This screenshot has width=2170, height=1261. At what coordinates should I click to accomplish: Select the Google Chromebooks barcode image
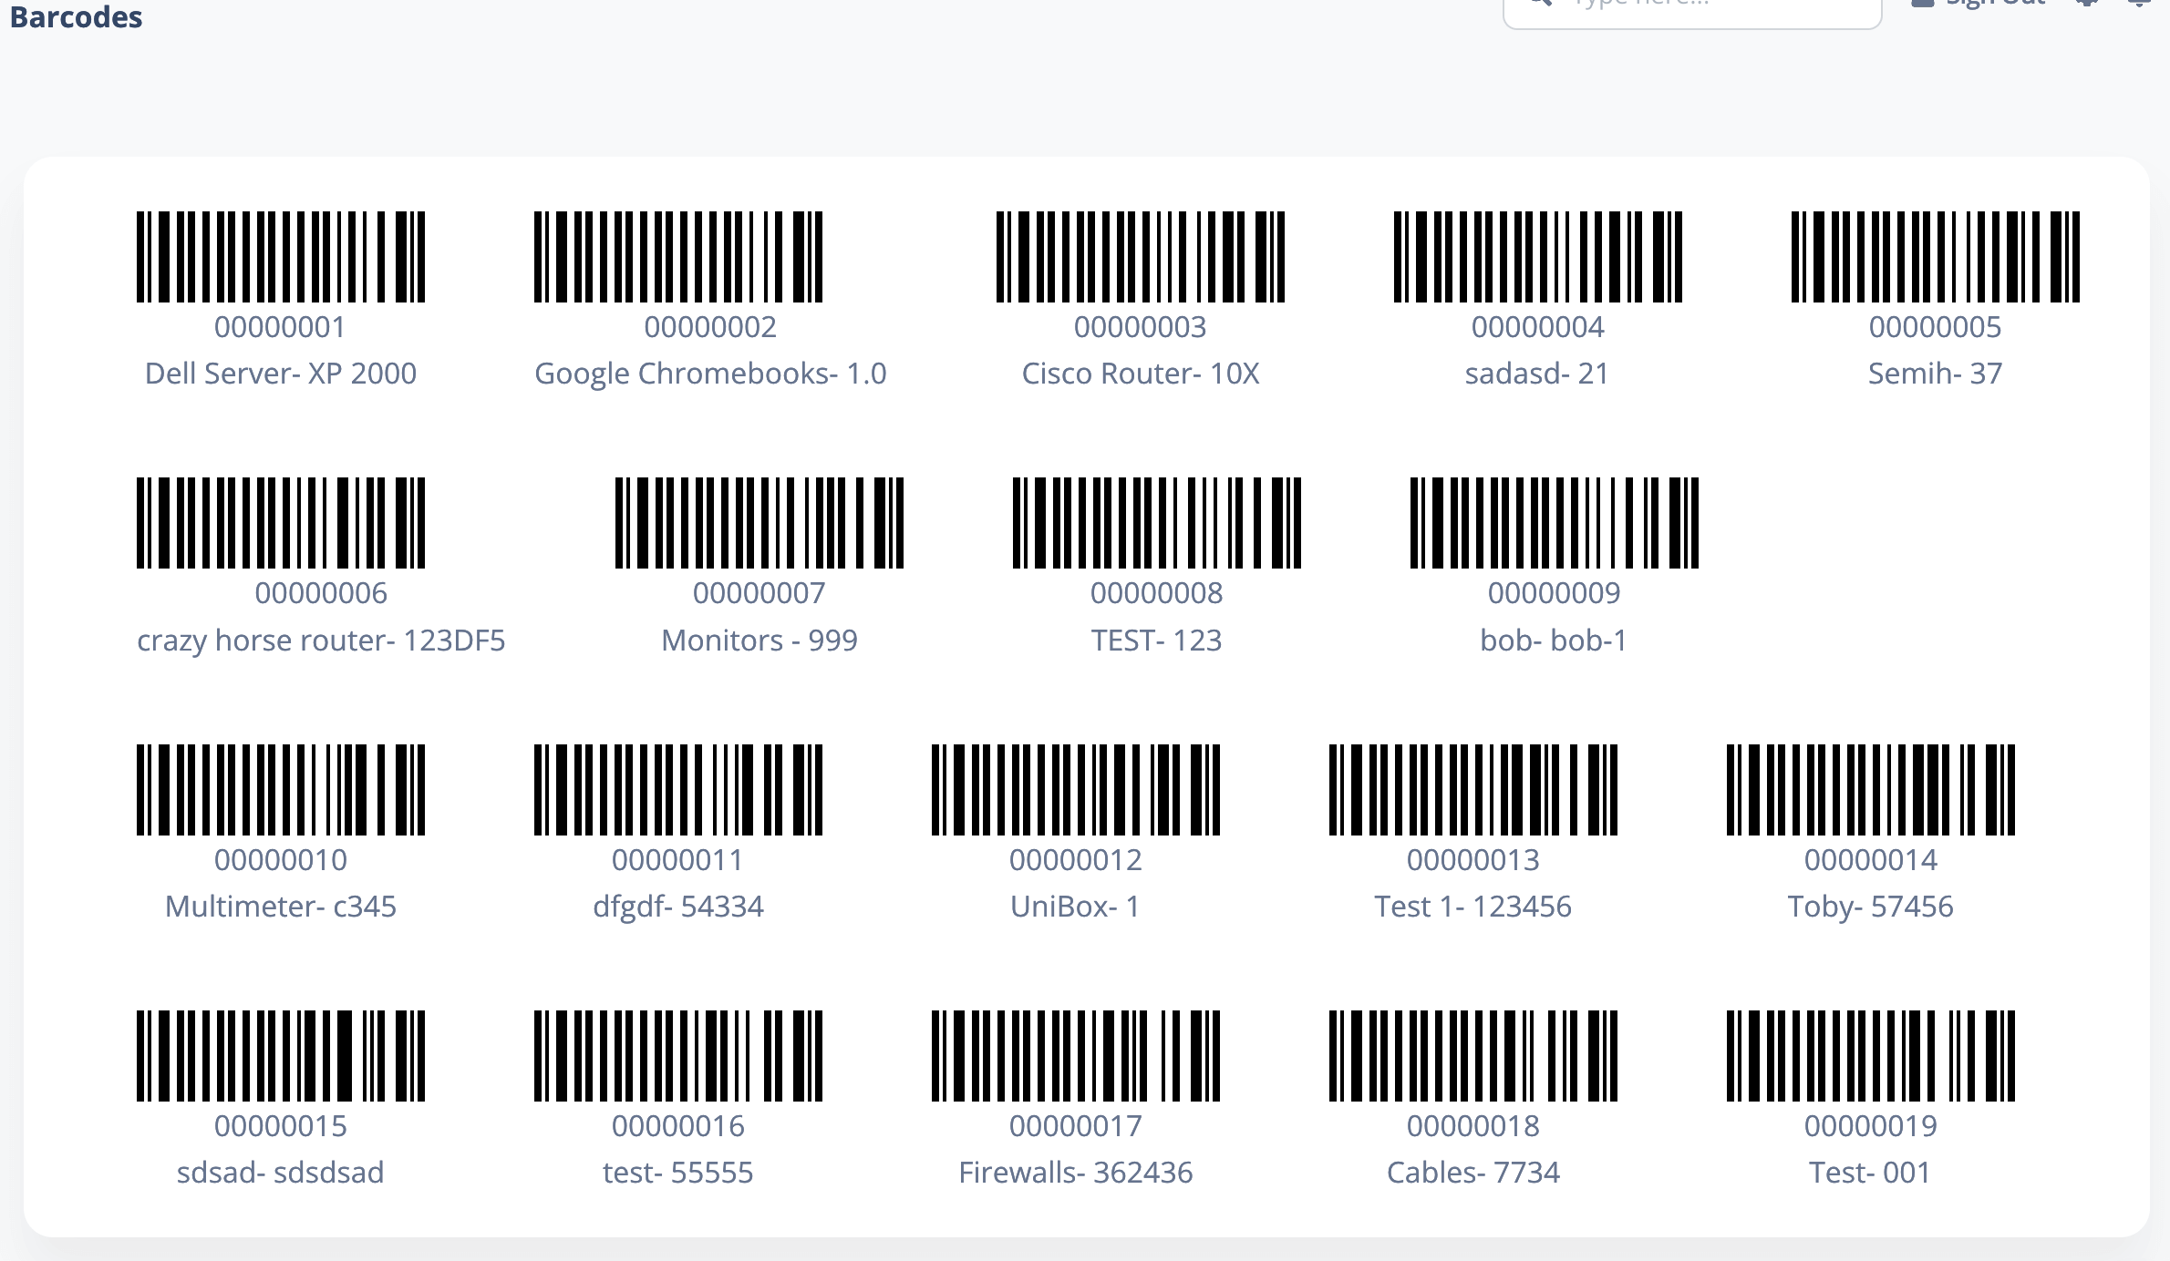tap(678, 257)
